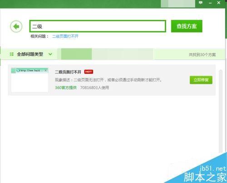This screenshot has height=183, width=227.
Task: Click the 现象描述 description text
Action: pos(108,80)
